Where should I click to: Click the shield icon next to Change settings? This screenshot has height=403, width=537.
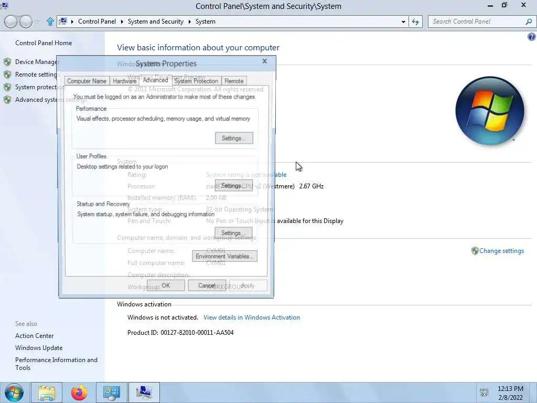(x=475, y=251)
